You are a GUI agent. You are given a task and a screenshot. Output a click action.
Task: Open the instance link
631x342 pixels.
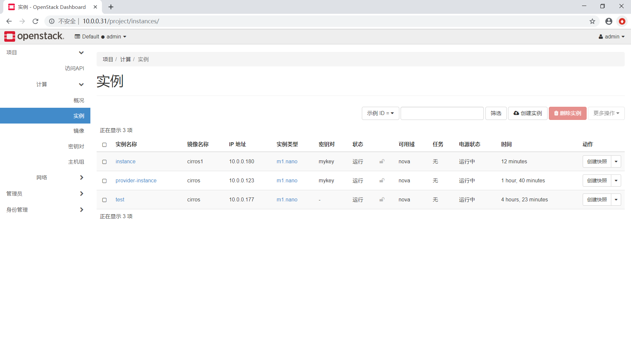pos(126,161)
